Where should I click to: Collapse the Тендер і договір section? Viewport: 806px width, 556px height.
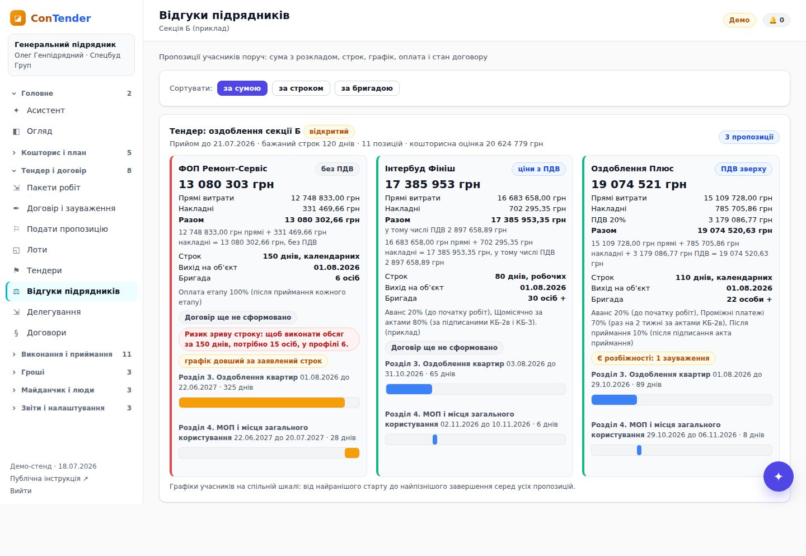[x=72, y=171]
